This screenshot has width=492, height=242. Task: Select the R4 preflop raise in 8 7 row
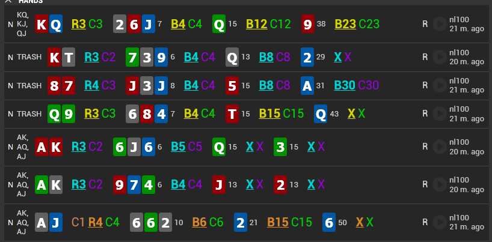pyautogui.click(x=91, y=85)
